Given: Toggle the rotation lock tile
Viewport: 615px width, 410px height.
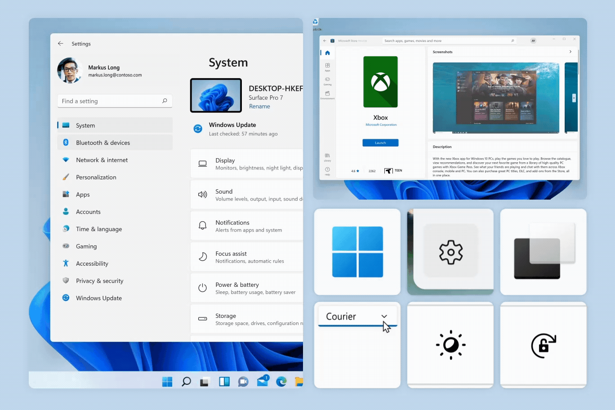Looking at the screenshot, I should click(x=543, y=345).
